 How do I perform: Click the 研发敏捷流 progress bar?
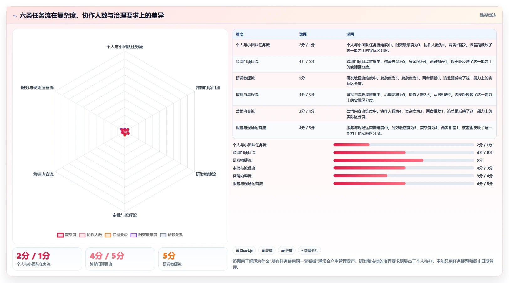pos(404,160)
